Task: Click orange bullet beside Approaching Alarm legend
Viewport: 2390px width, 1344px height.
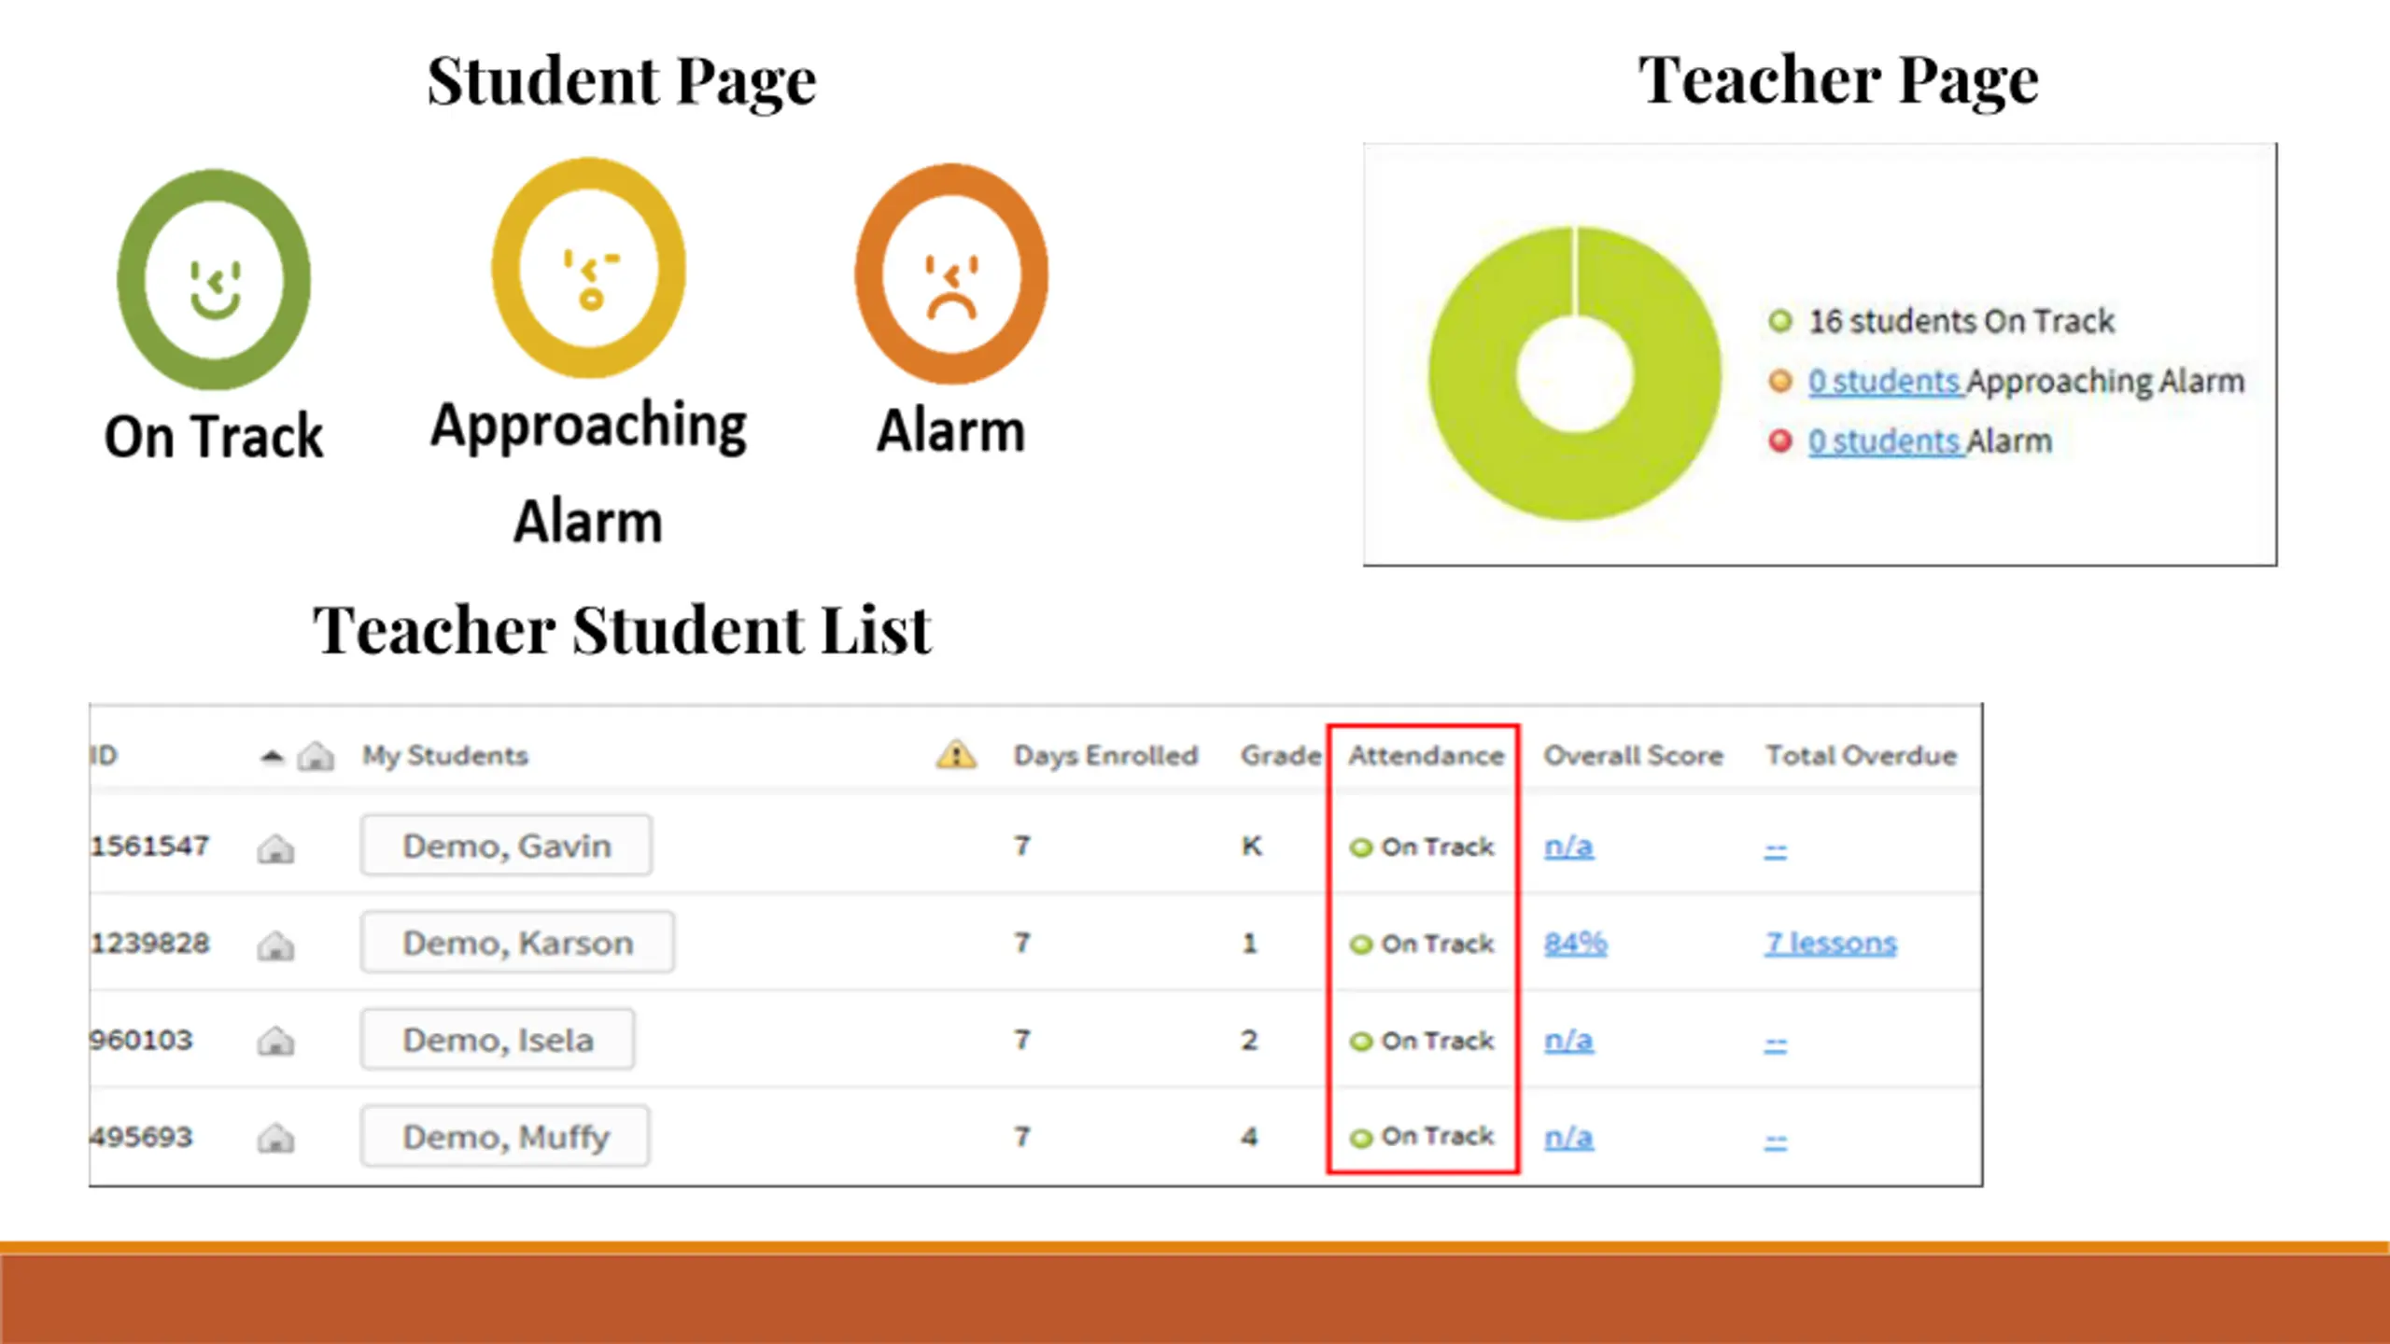Action: pyautogui.click(x=1780, y=381)
